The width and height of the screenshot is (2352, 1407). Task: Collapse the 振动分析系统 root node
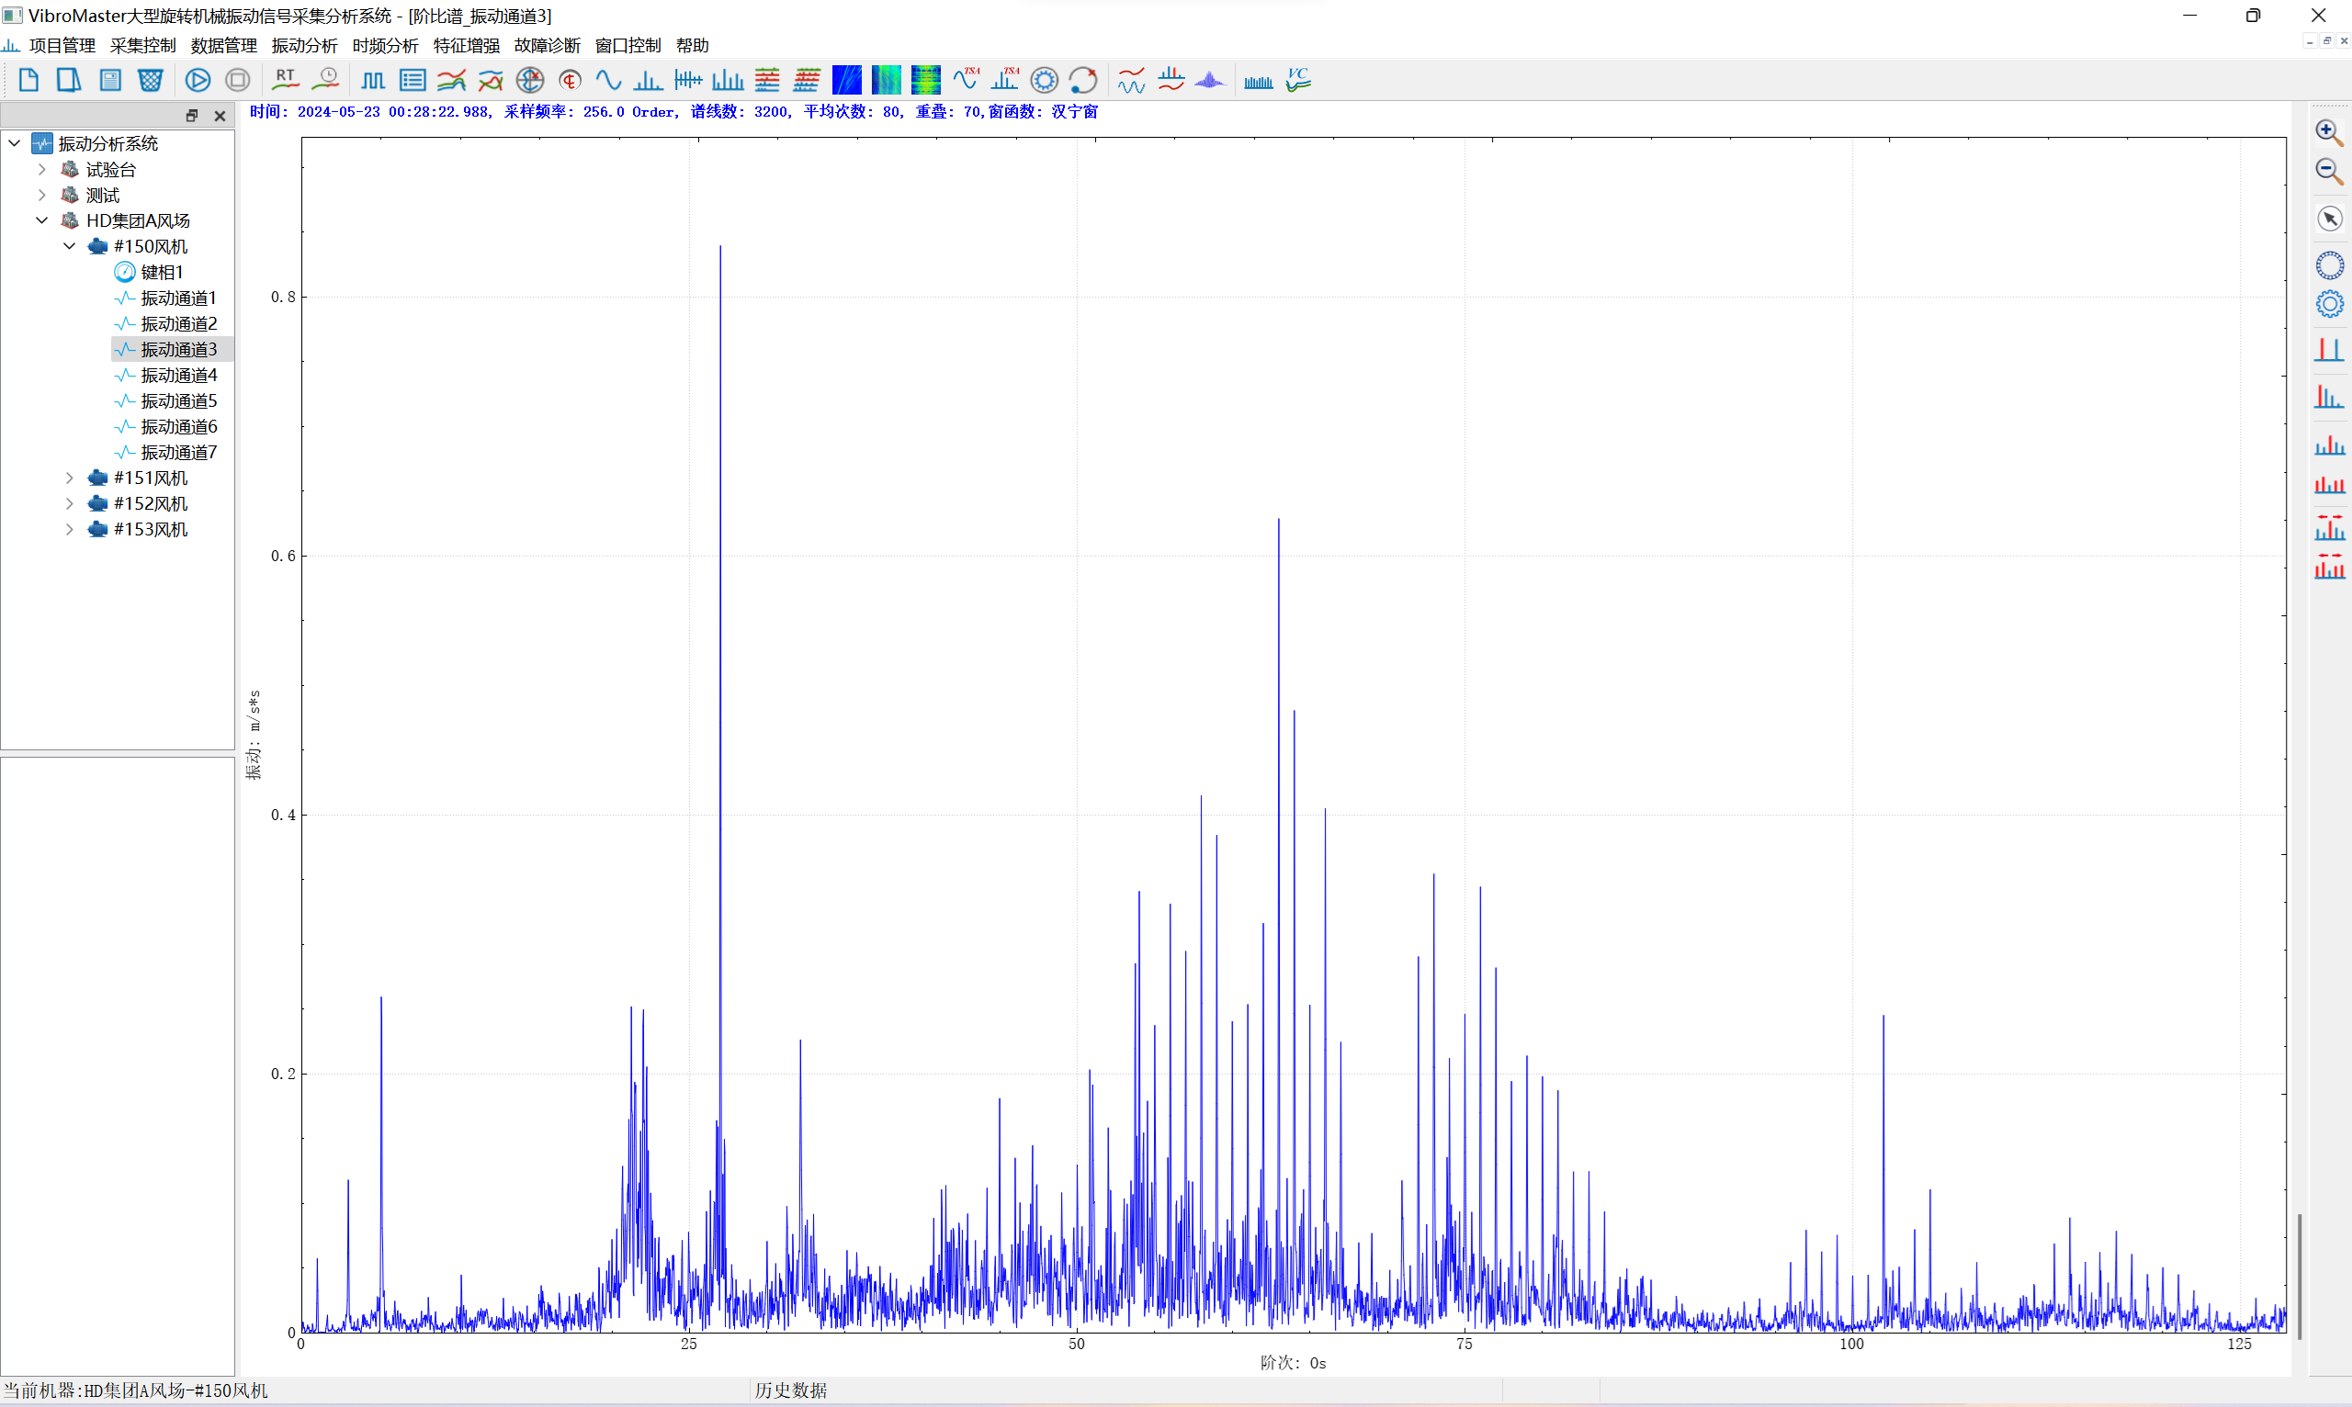pyautogui.click(x=14, y=143)
